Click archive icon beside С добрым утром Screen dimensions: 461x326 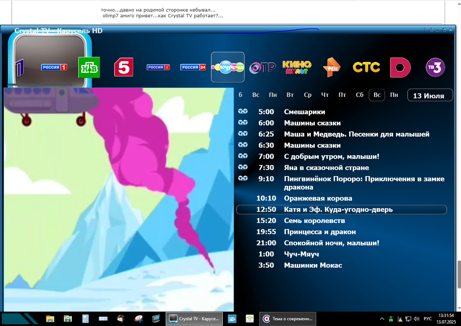tap(243, 156)
